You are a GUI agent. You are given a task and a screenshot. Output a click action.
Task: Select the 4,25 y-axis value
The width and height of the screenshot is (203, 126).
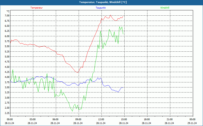coord(7,72)
